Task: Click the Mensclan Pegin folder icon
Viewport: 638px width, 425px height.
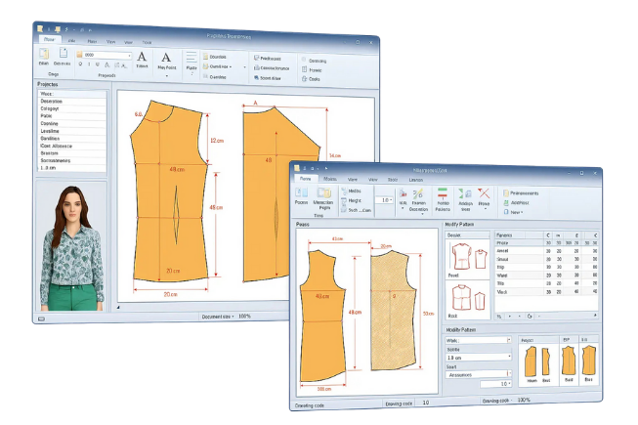Action: (x=323, y=193)
